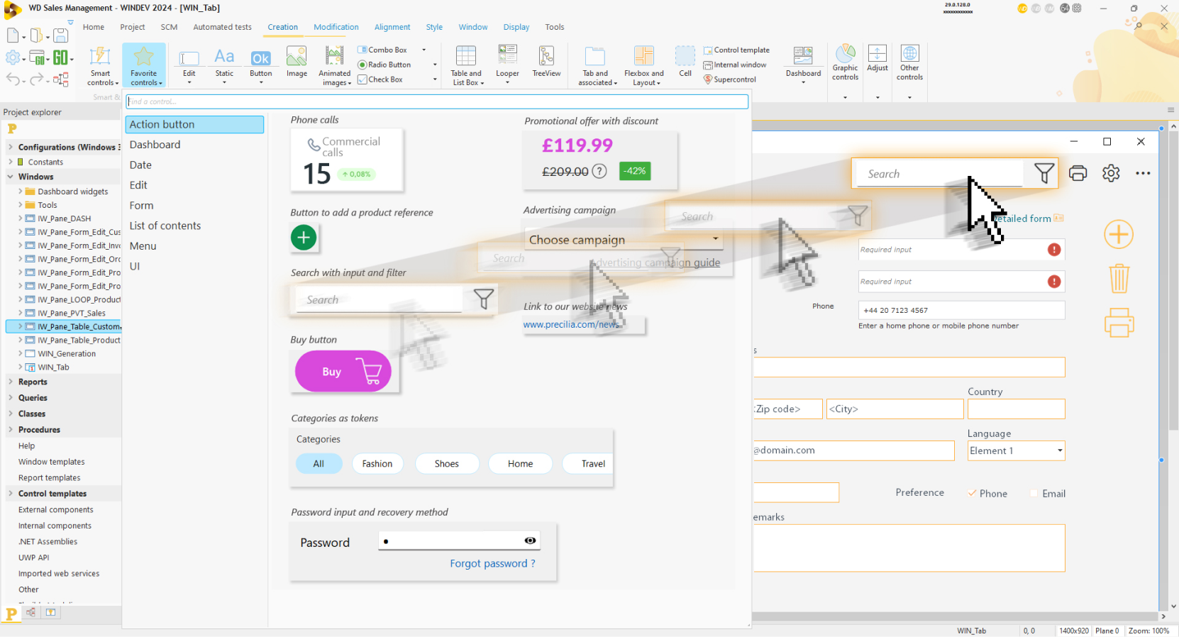Screen dimensions: 1179x637
Task: Toggle password visibility eye icon
Action: point(530,541)
